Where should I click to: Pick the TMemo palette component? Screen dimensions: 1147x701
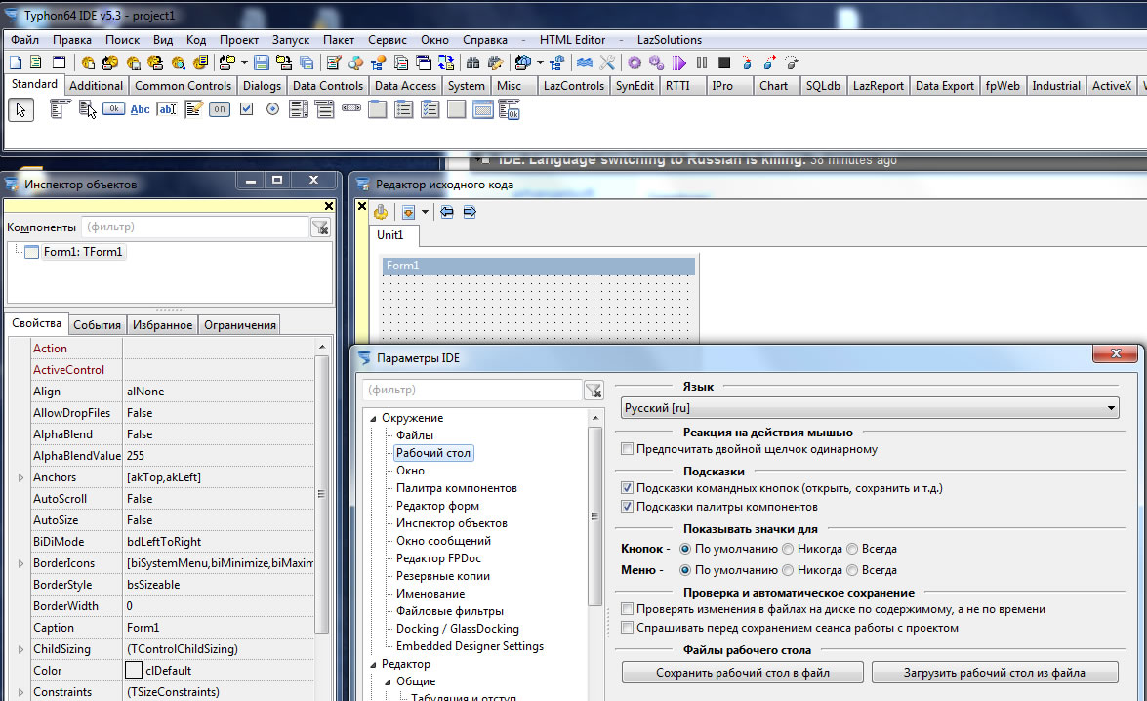point(194,109)
